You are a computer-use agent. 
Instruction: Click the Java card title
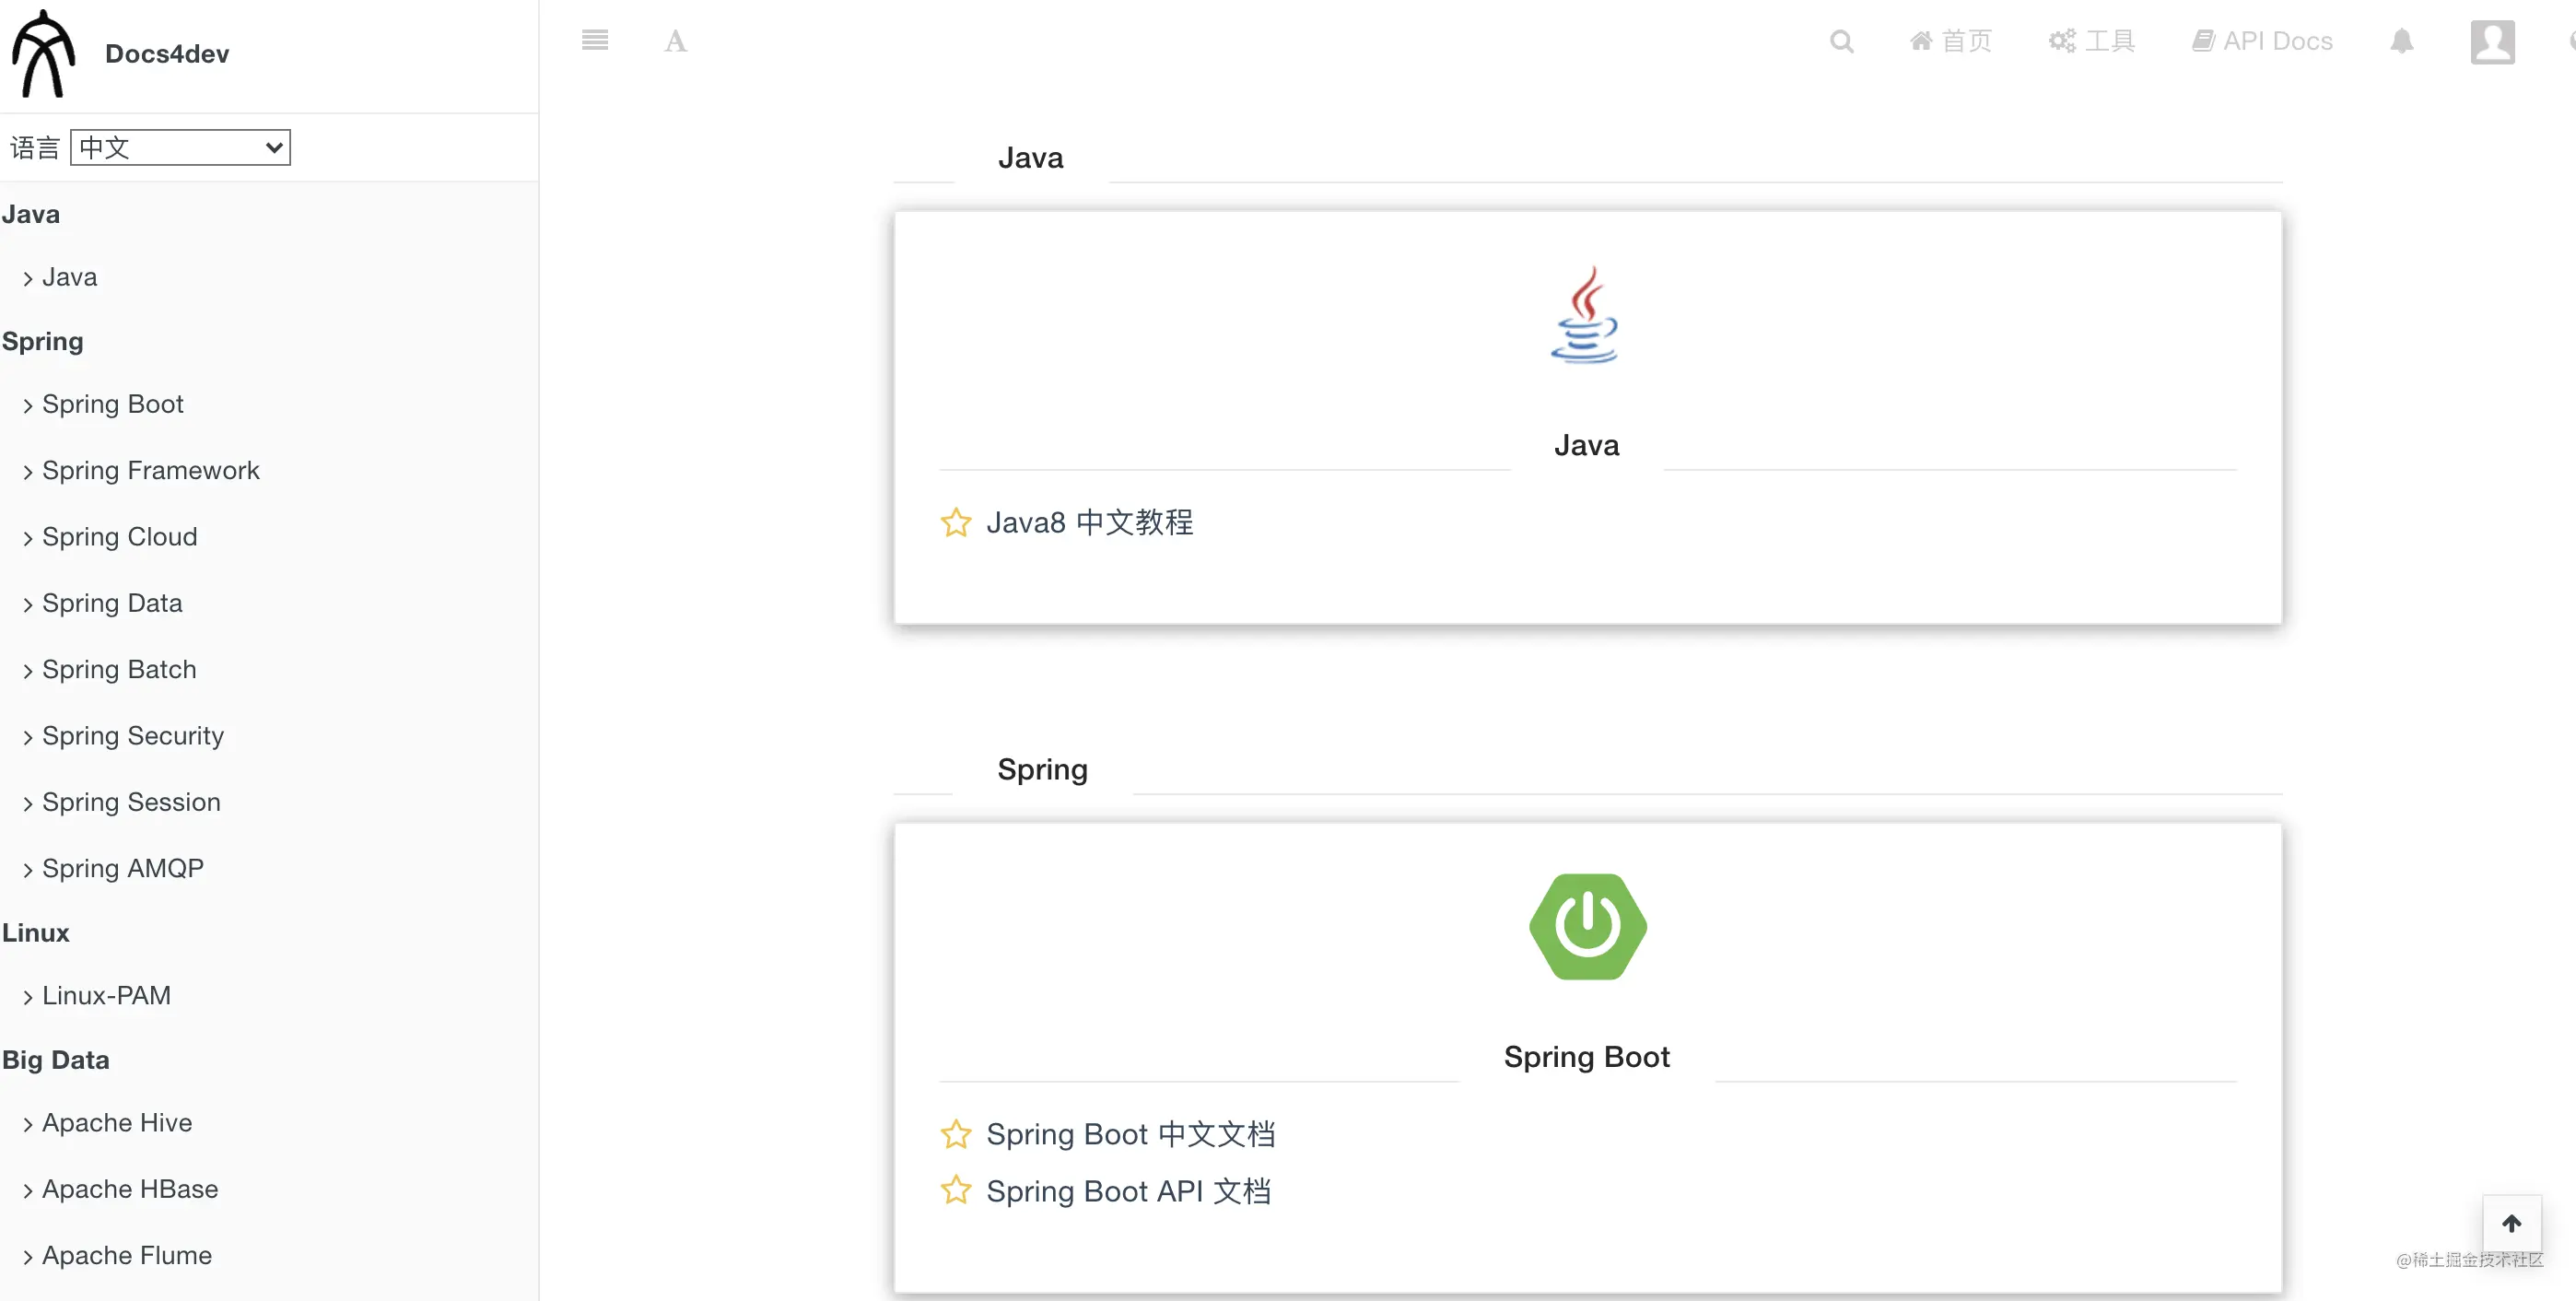coord(1587,445)
